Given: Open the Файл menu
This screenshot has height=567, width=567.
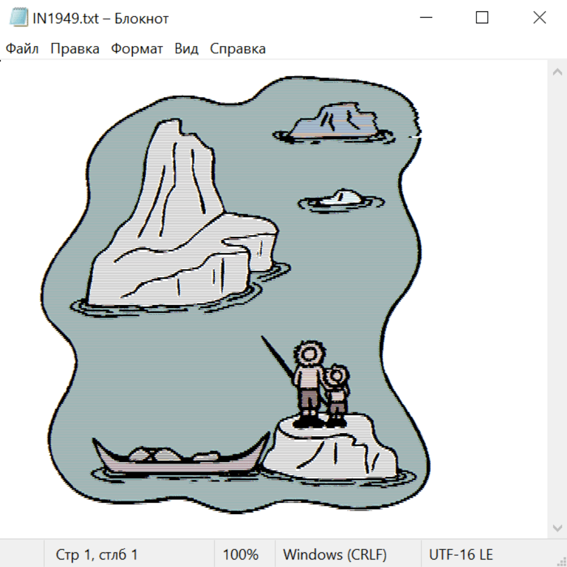Looking at the screenshot, I should tap(22, 49).
